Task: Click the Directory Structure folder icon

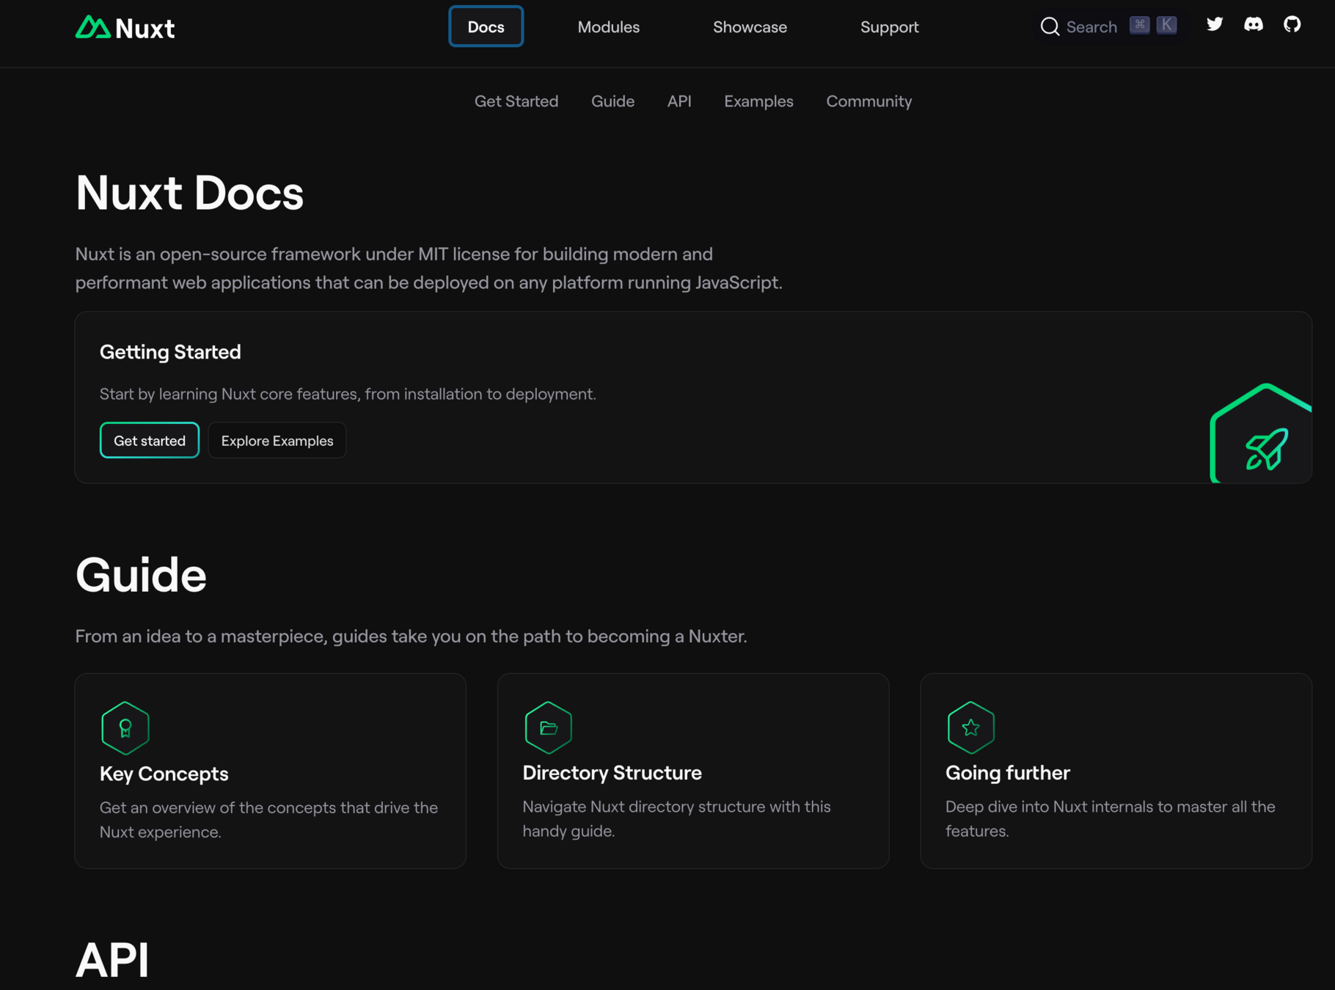Action: click(x=548, y=727)
